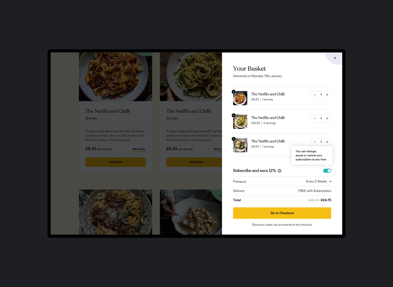Select the third basket item thumbnail
The width and height of the screenshot is (393, 287).
[x=240, y=145]
